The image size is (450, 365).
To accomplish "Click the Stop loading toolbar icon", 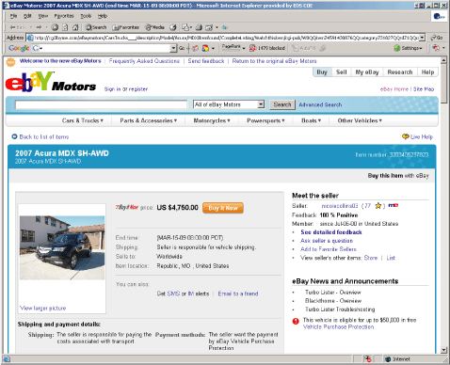I will pos(55,27).
